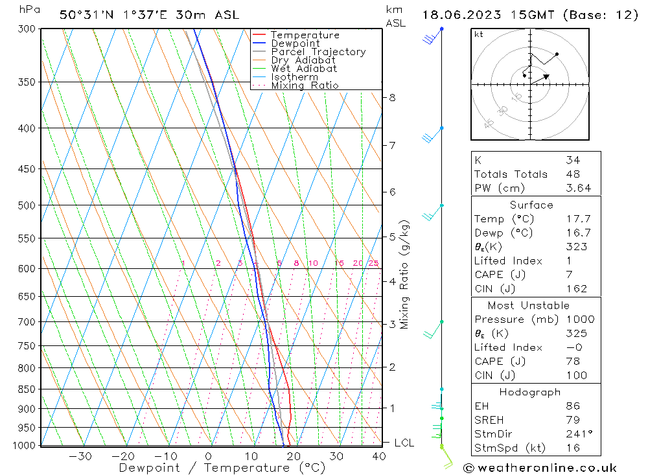Click the hPa unit label
Viewport: 648px width, 475px height.
tap(30, 10)
